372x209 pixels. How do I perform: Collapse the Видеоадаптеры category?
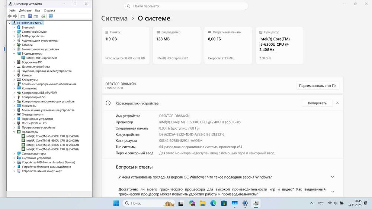tap(14, 53)
